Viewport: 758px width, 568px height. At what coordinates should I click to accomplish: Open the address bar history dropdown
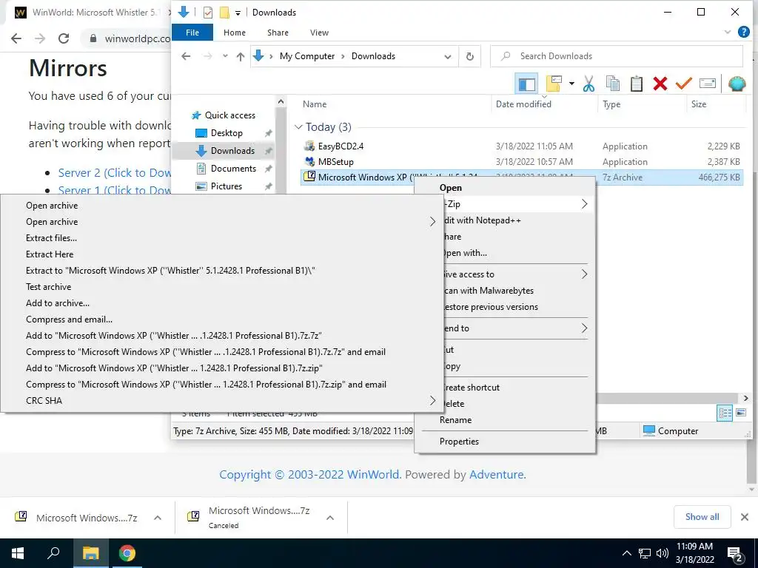tap(448, 56)
